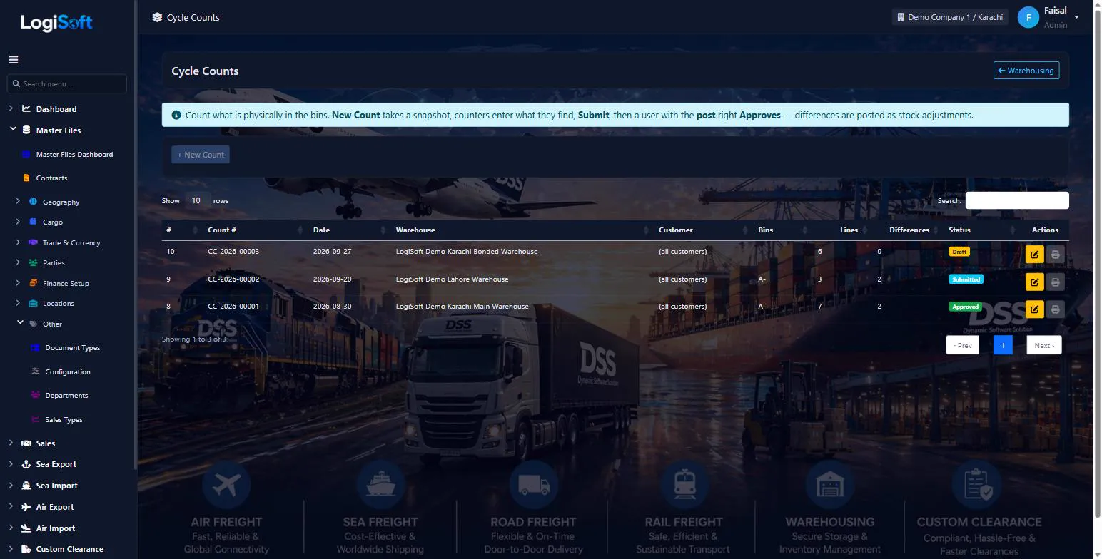
Task: Sort table by Status column
Action: (981, 230)
